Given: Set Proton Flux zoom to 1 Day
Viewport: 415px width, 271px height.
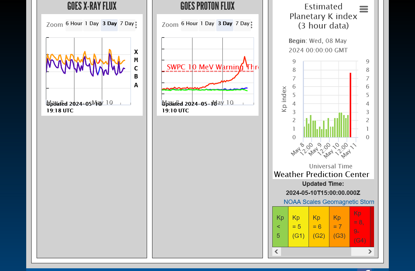Looking at the screenshot, I should [207, 24].
